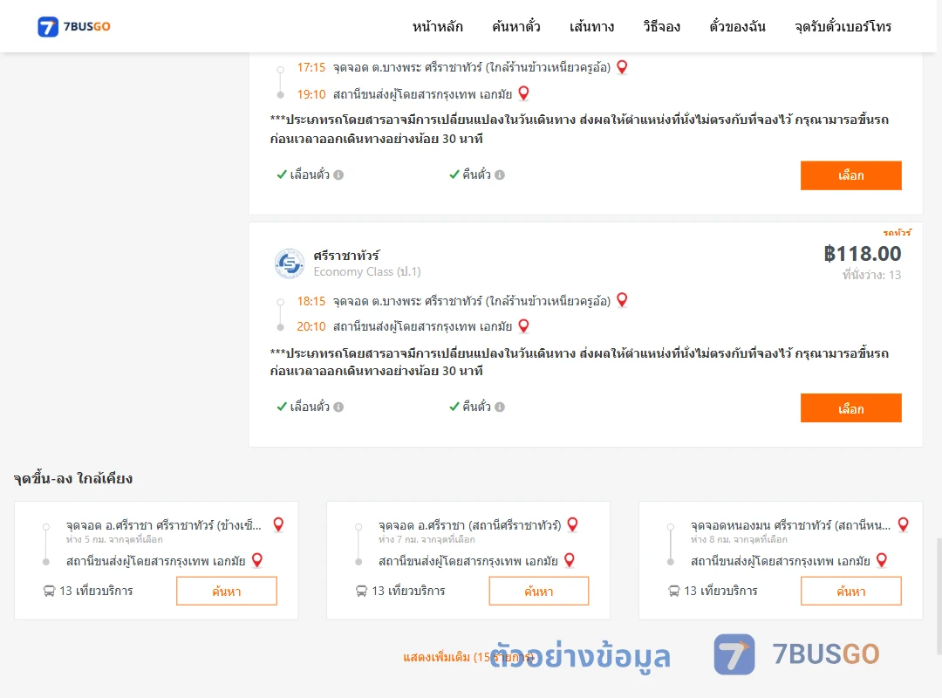Show เลื่อนตั๋ว info icon for 18:15 trip

pyautogui.click(x=338, y=407)
